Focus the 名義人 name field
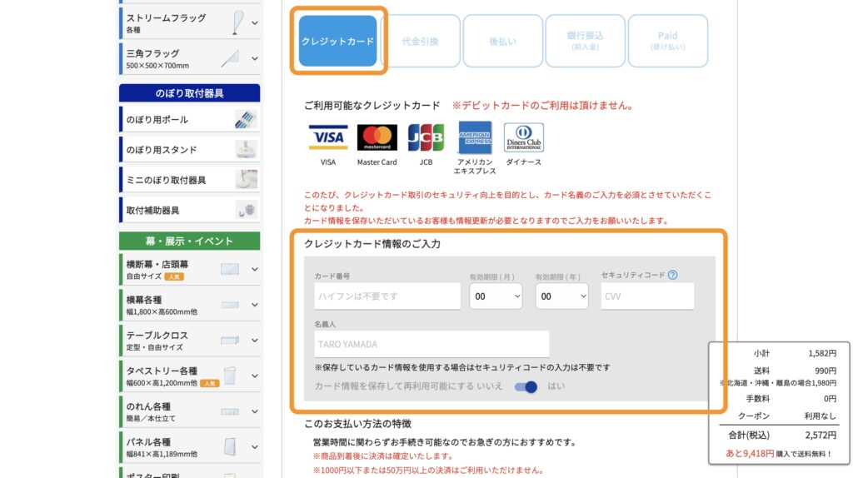Screen dimensions: 853x478 coord(431,344)
